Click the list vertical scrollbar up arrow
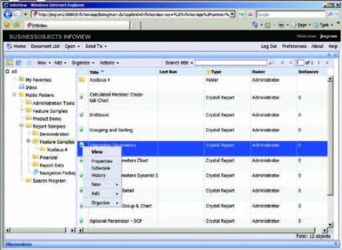 click(x=330, y=79)
